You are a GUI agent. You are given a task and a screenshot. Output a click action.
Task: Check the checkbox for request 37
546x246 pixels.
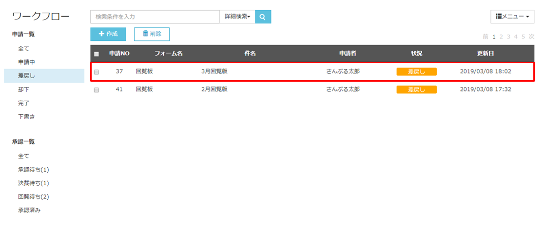tap(97, 72)
